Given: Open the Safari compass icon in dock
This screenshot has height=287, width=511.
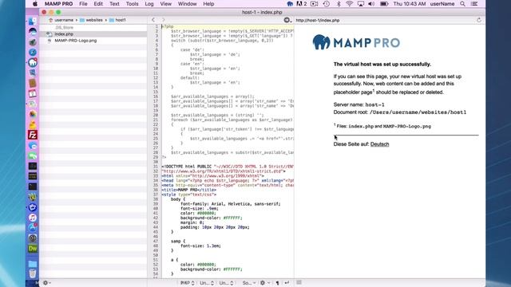Looking at the screenshot, I should [x=32, y=52].
